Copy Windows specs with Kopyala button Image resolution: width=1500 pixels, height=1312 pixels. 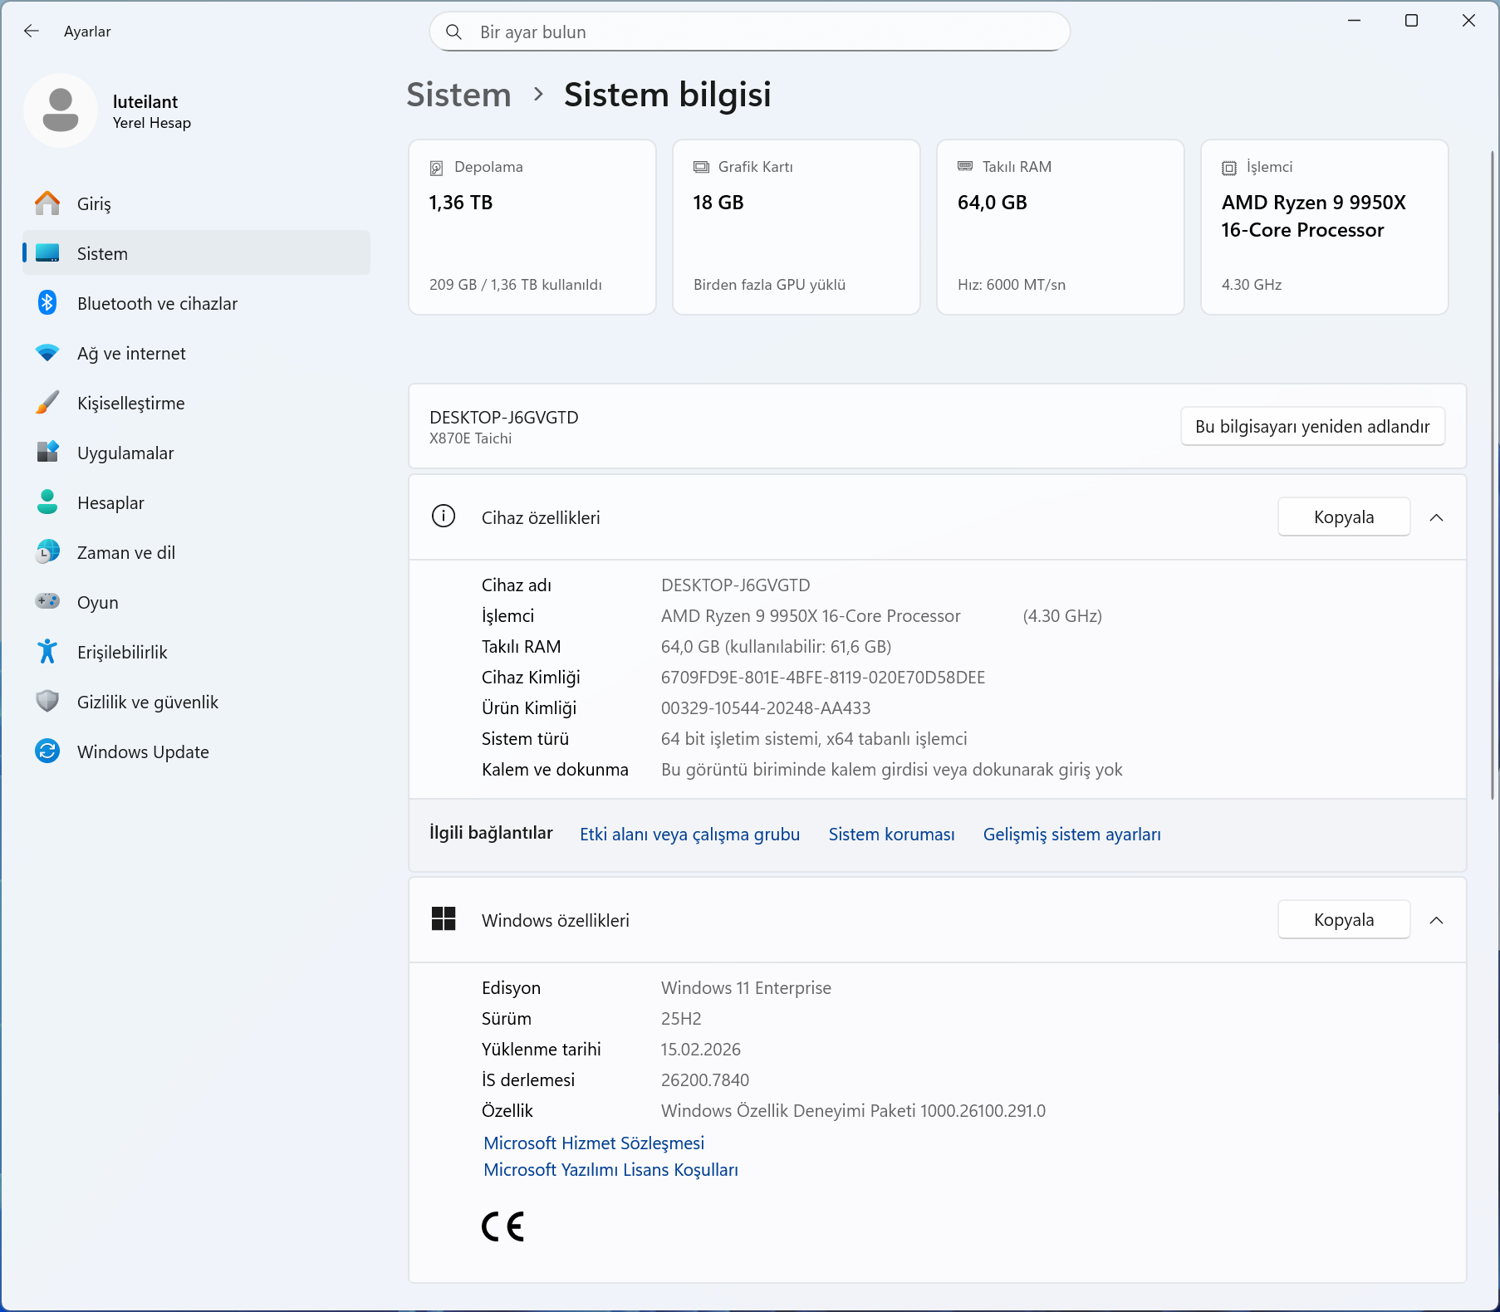click(1344, 920)
